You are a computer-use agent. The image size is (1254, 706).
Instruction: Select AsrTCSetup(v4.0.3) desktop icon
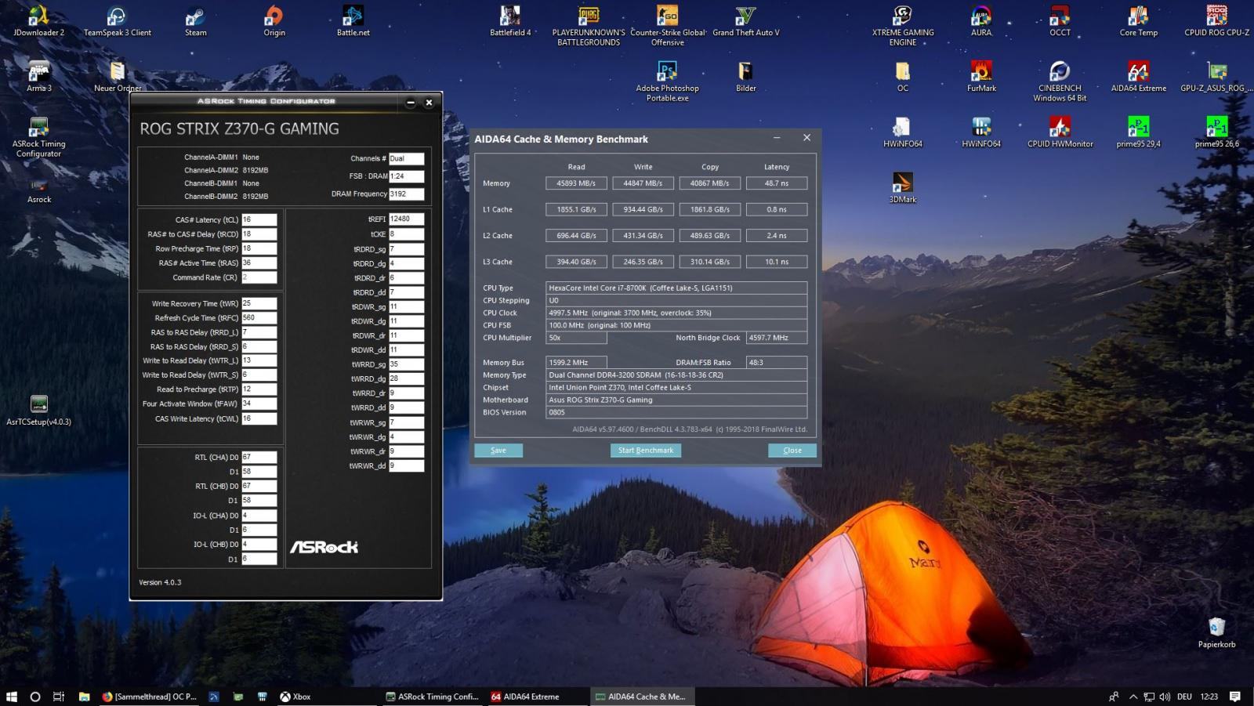38,411
